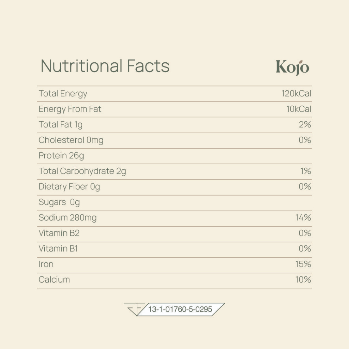The image size is (349, 349).
Task: Click the FDA registration symbol icon
Action: click(134, 309)
